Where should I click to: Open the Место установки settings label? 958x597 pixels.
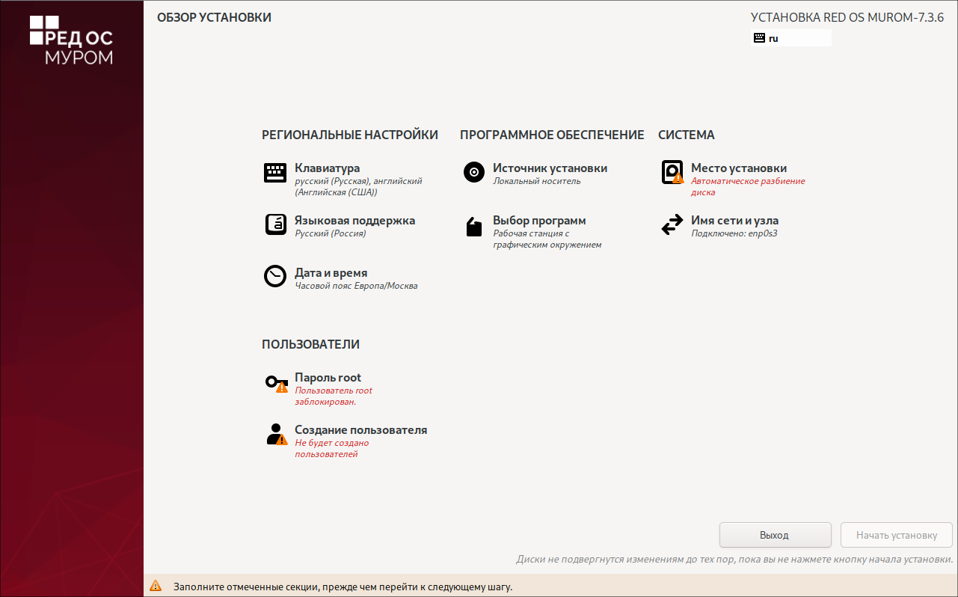coord(738,168)
